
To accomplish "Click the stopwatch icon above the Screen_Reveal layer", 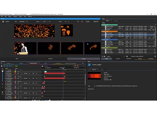I will tap(15, 77).
